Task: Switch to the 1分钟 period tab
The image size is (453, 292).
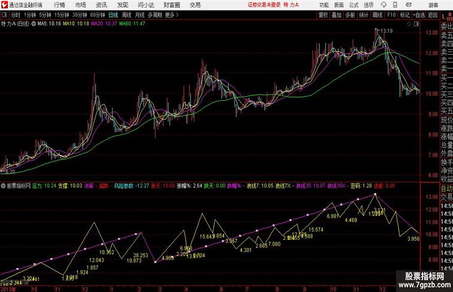Action: pyautogui.click(x=30, y=15)
